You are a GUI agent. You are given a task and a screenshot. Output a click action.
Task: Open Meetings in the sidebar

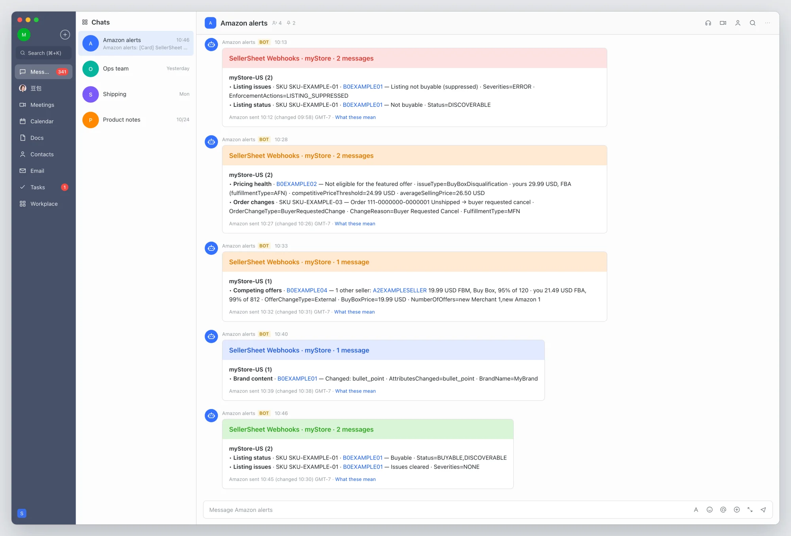point(44,105)
